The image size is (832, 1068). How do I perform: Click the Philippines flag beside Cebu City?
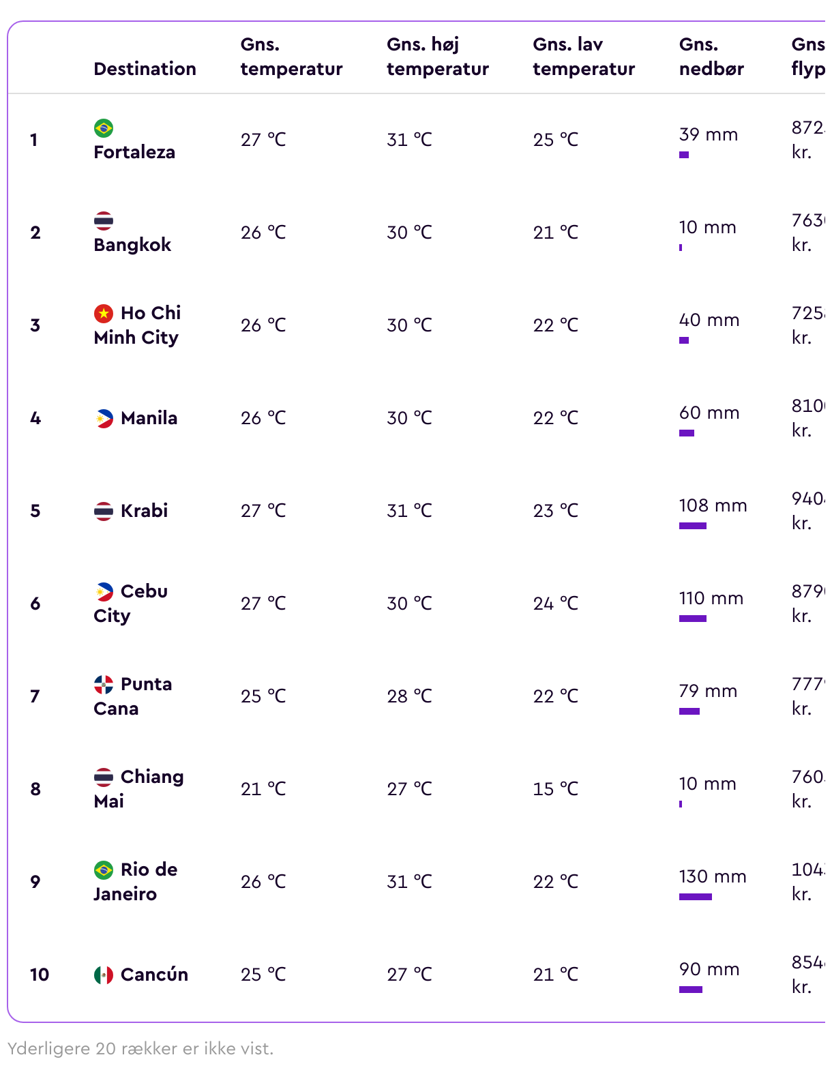pos(104,591)
